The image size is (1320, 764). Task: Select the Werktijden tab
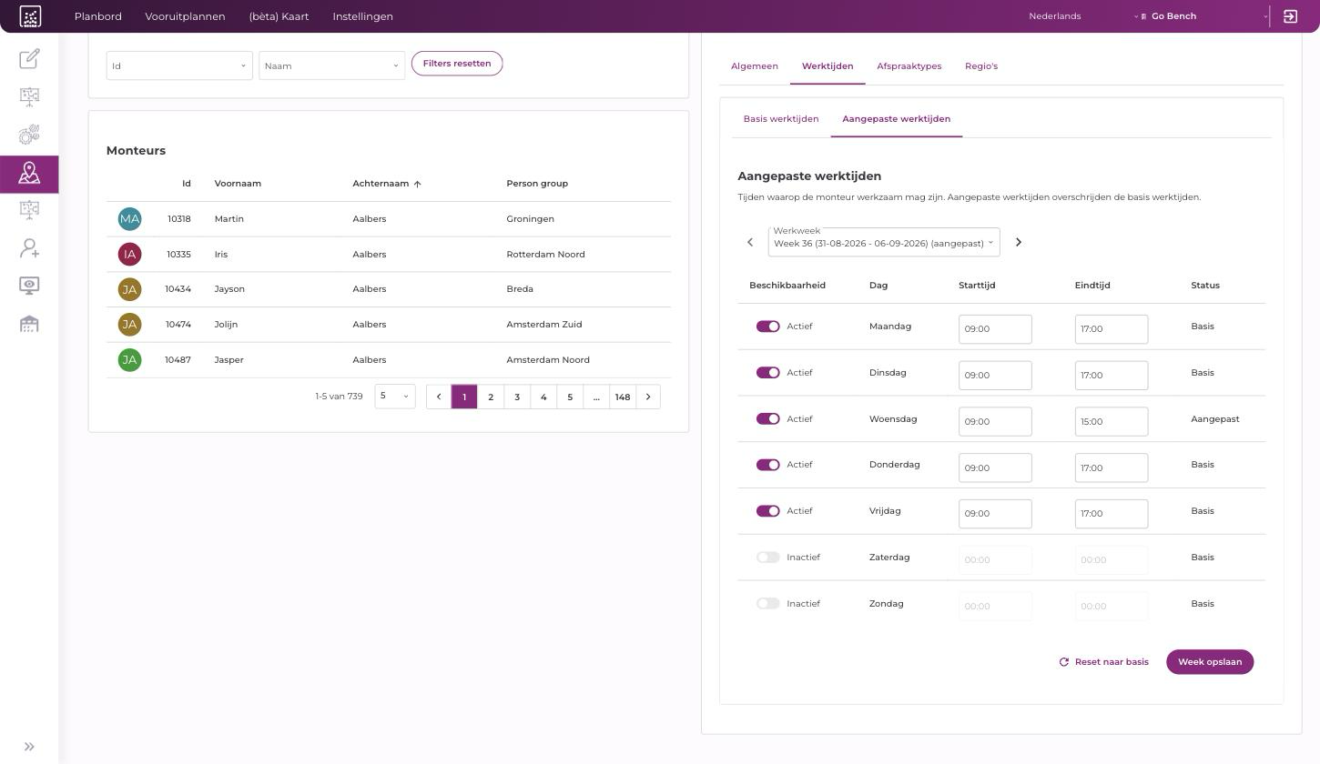828,66
